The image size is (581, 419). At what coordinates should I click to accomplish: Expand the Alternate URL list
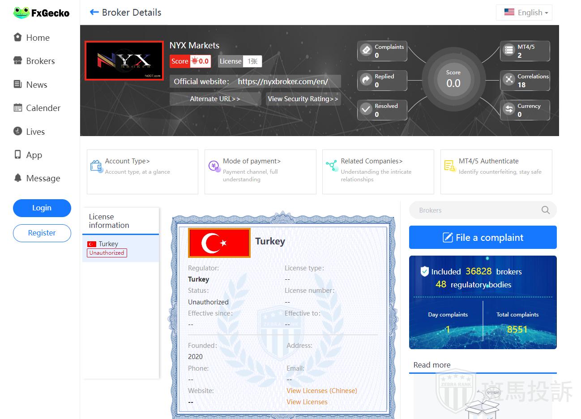point(215,99)
